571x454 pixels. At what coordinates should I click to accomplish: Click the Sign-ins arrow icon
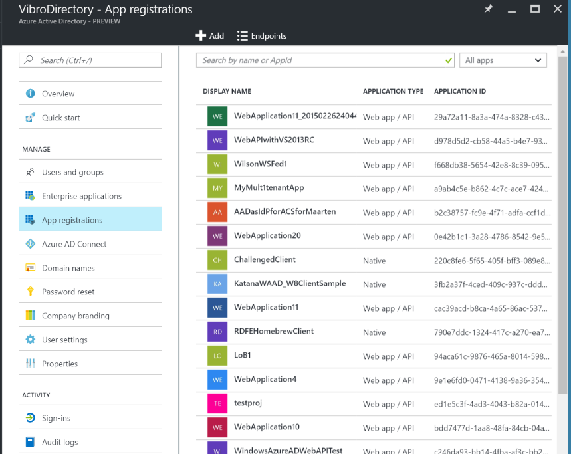point(30,418)
